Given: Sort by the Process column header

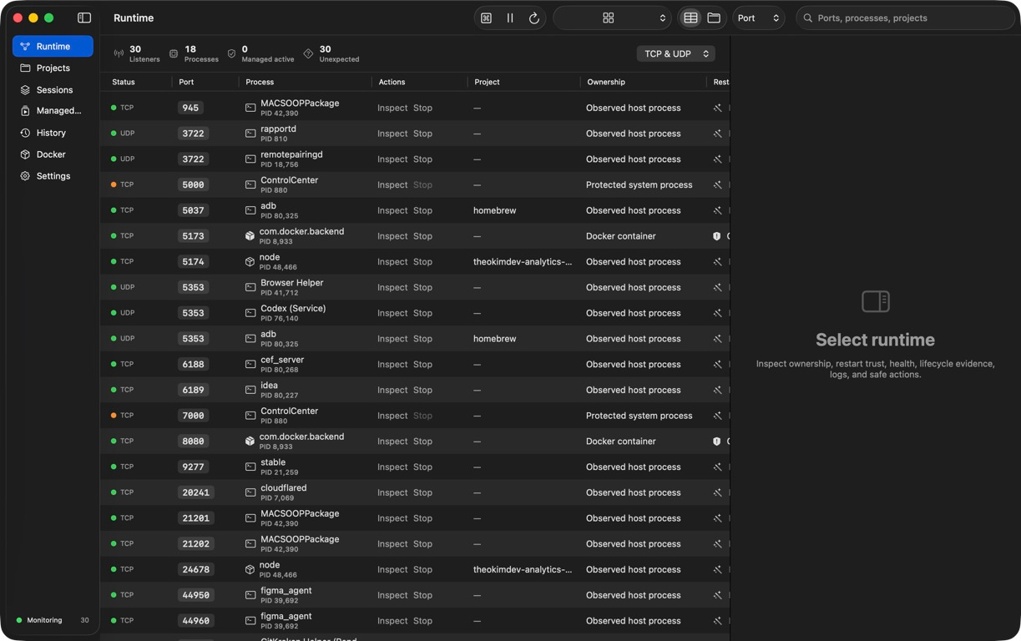Looking at the screenshot, I should coord(260,82).
